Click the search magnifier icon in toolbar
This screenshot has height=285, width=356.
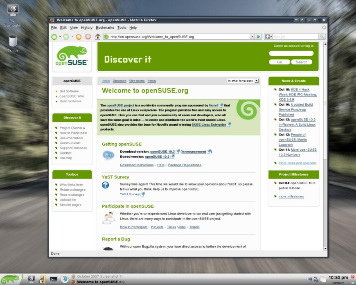coord(322,36)
